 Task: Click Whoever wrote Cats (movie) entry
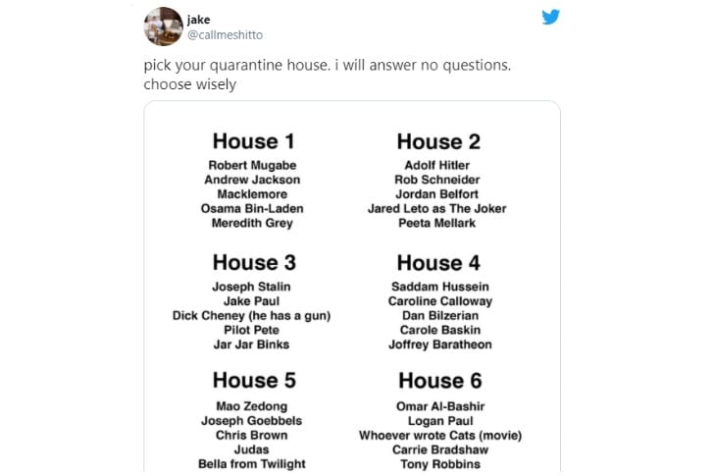click(x=440, y=436)
